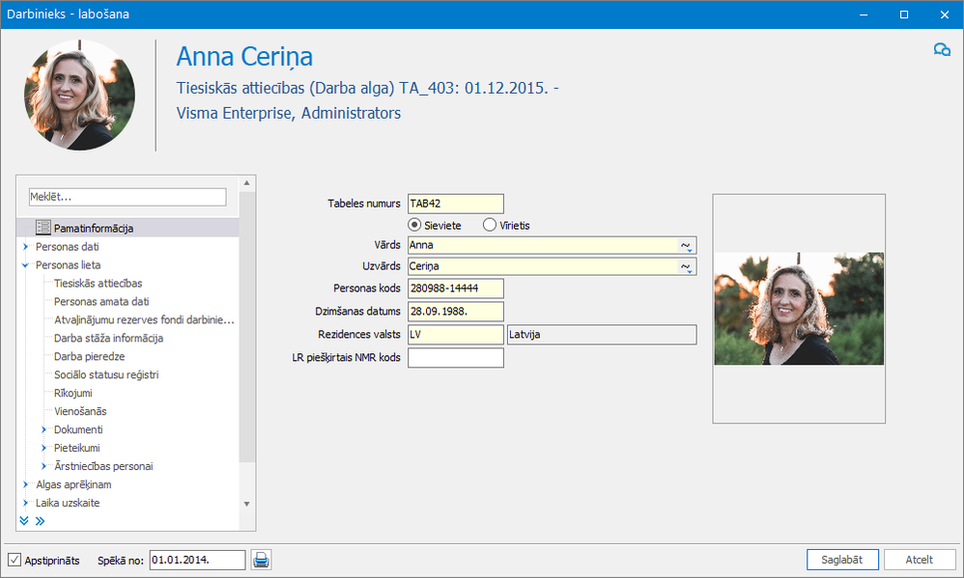Click the double down arrows expand-all icon

pyautogui.click(x=24, y=521)
